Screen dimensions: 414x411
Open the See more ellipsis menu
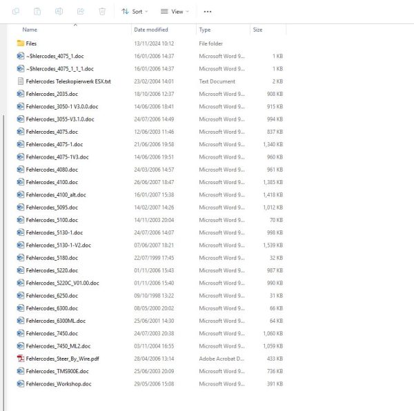208,12
